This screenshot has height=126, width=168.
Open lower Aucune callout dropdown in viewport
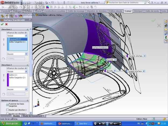115,71
